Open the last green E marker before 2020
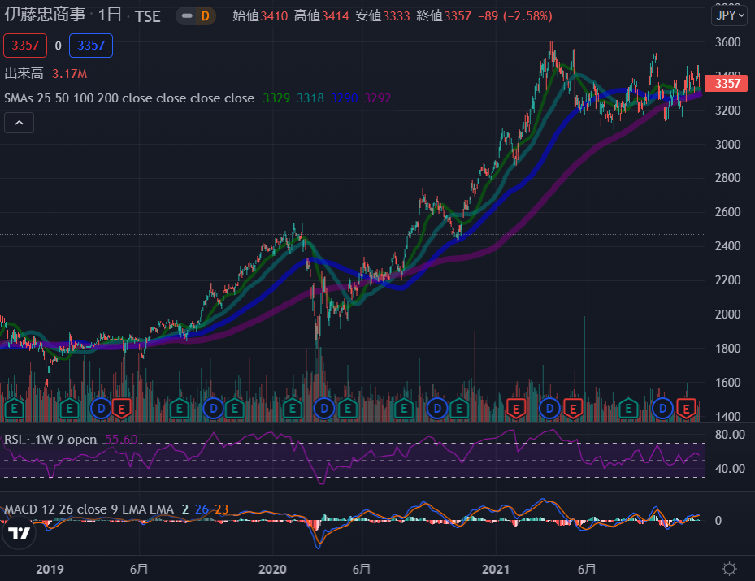 point(235,410)
